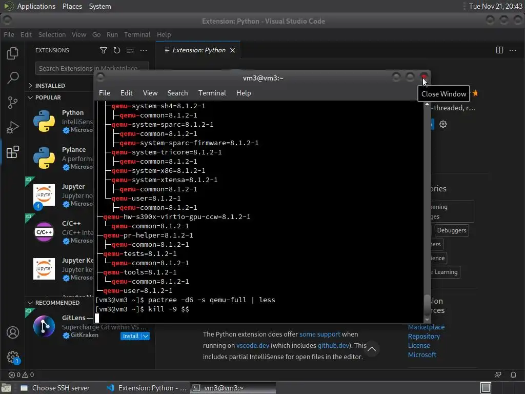Open the VS Code Edit menu

click(26, 34)
